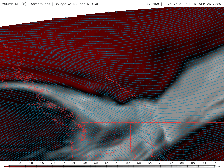Click the '70' colorbar scale label
This screenshot has width=224, height=168.
(x=160, y=163)
